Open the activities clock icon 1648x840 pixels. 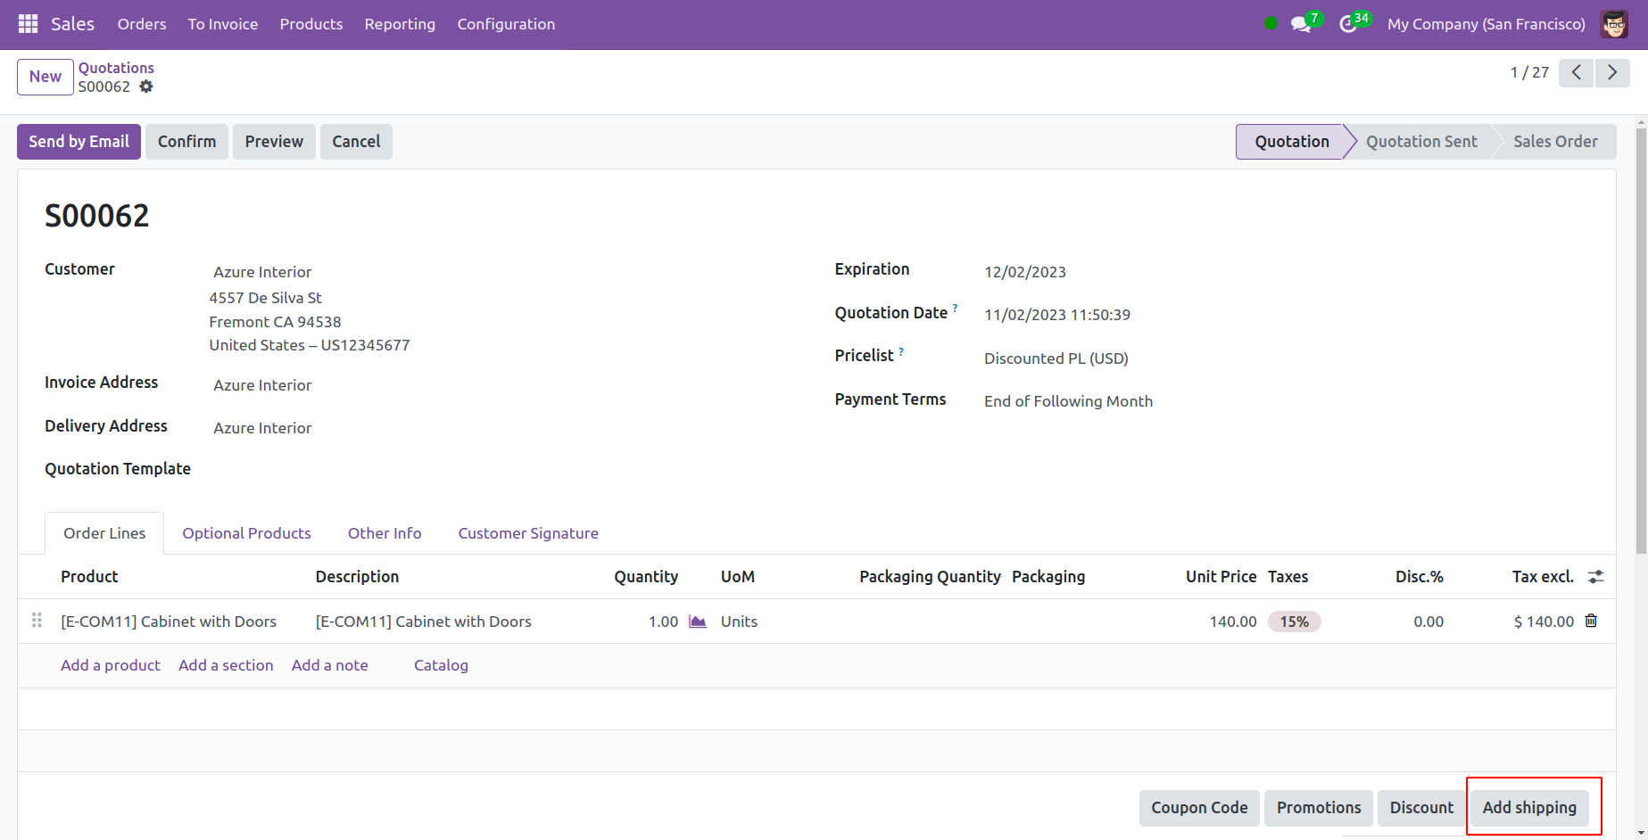pyautogui.click(x=1347, y=24)
